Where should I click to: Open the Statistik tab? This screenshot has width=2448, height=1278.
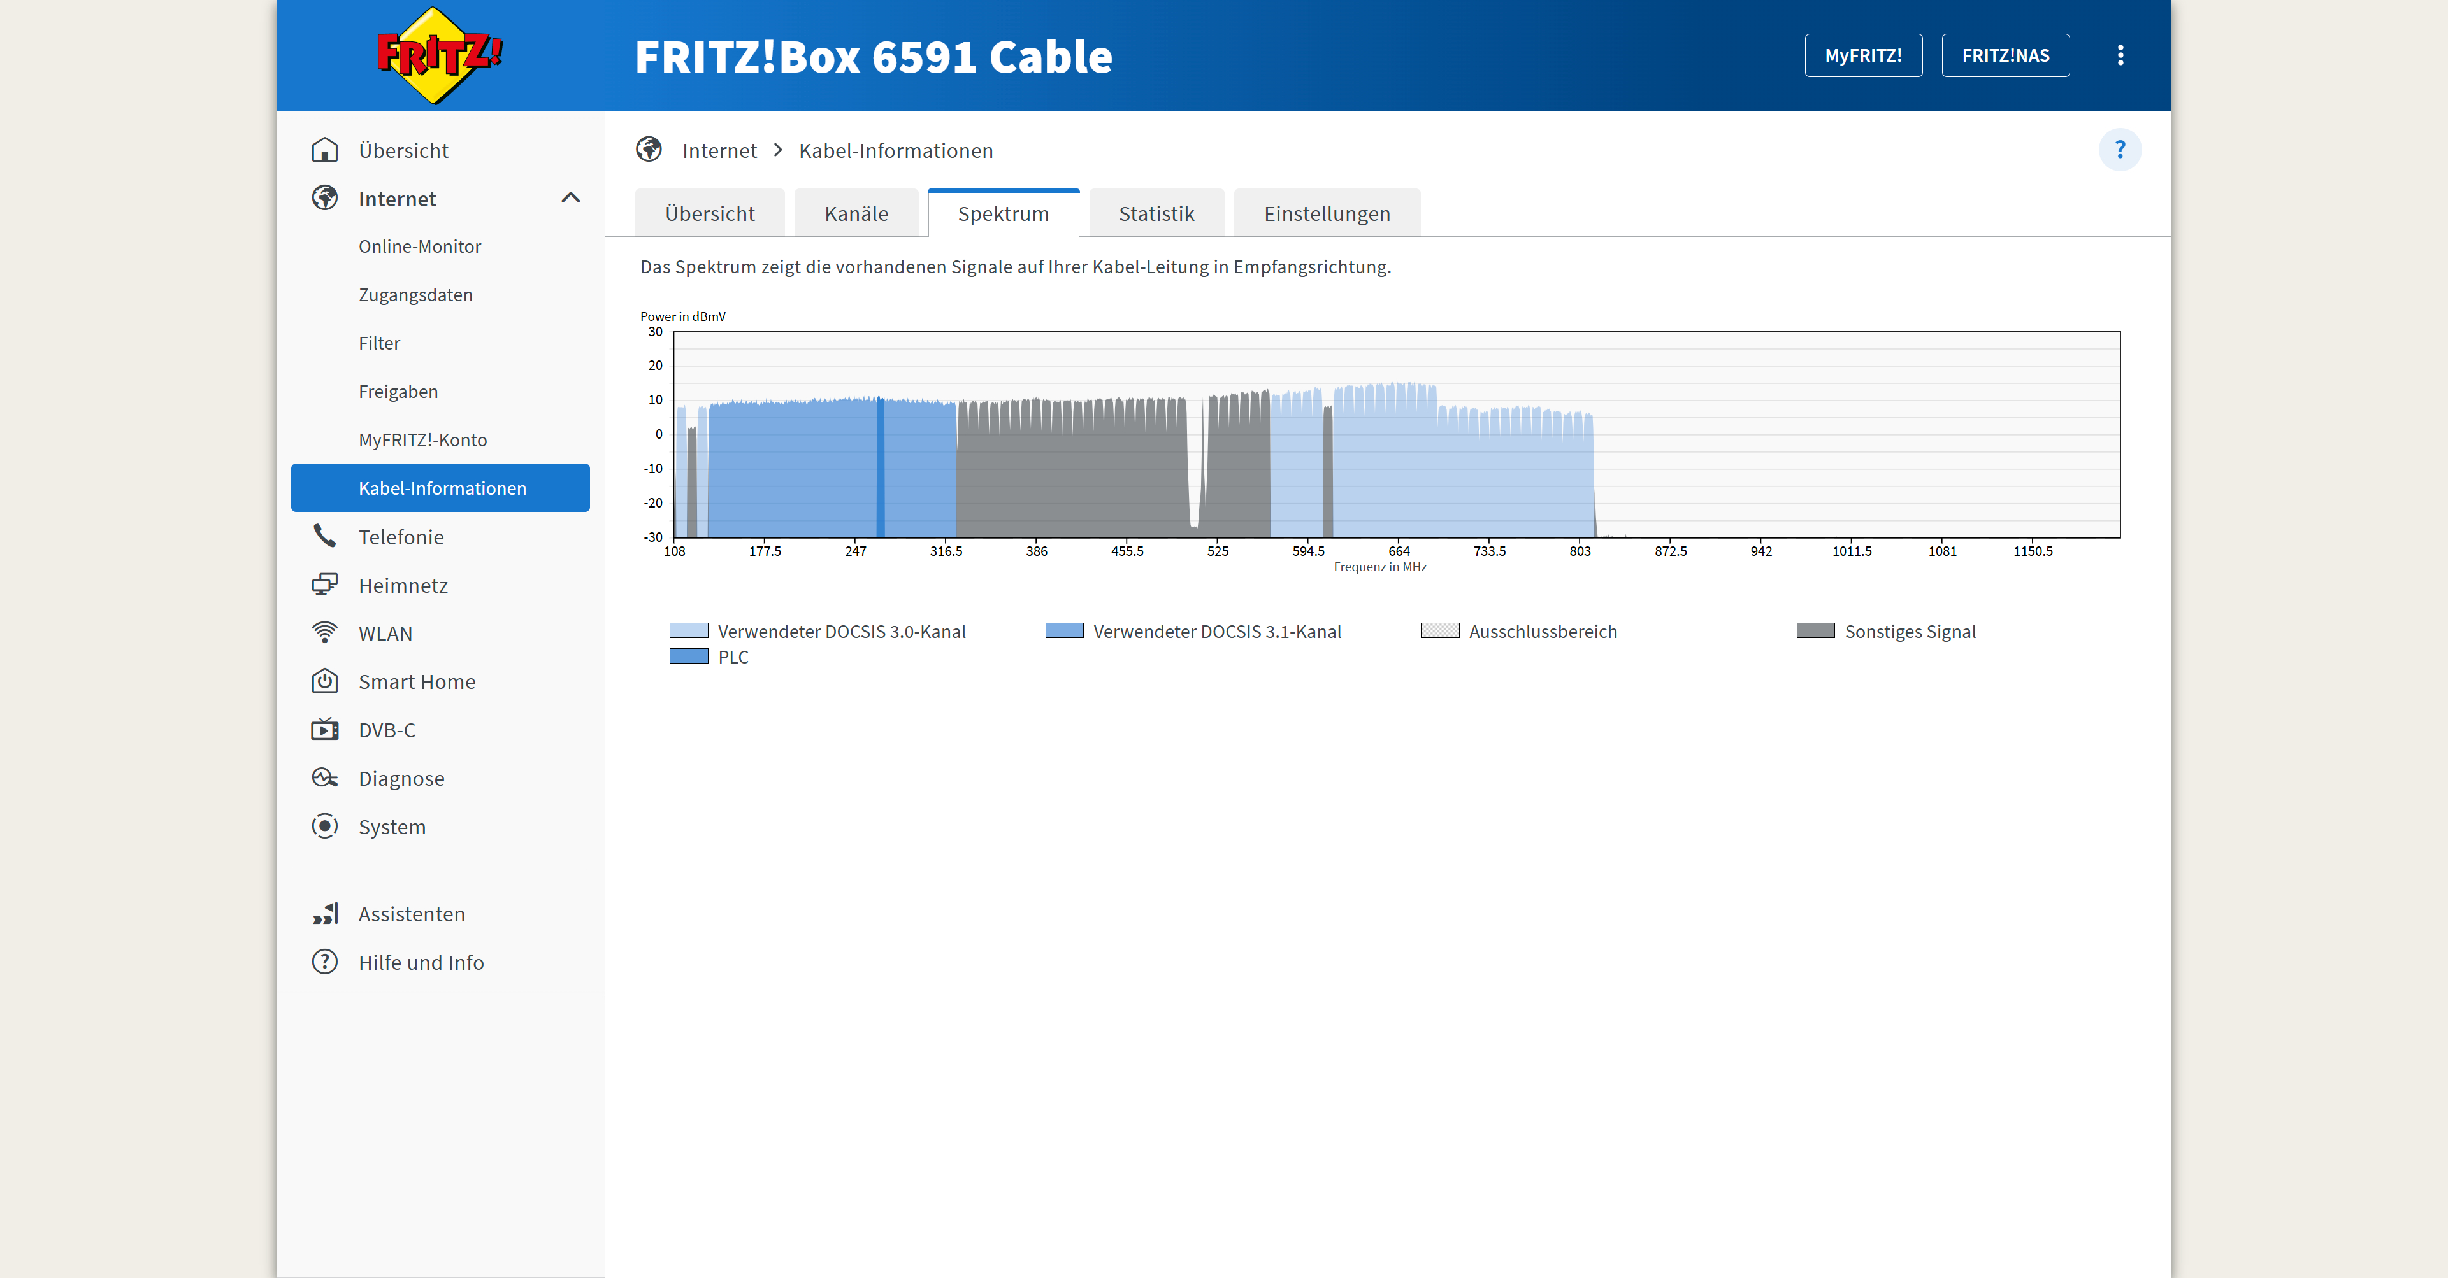(1156, 213)
